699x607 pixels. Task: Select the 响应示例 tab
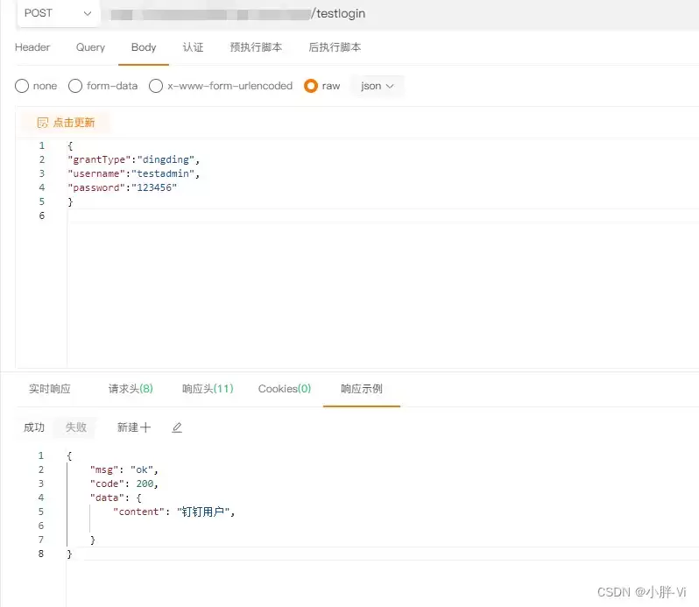click(x=362, y=389)
